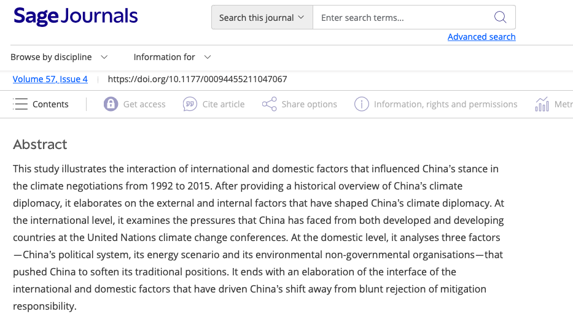Select the Get access label

pos(144,104)
